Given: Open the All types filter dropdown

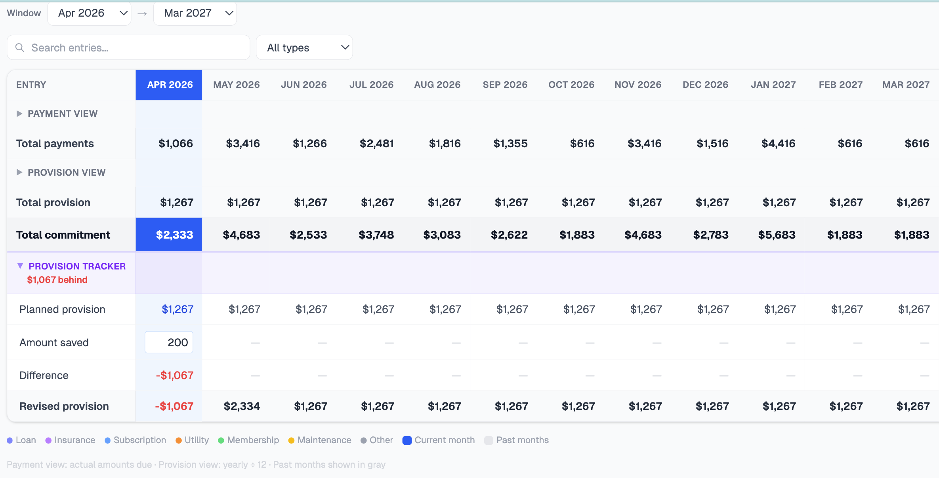Looking at the screenshot, I should [304, 47].
